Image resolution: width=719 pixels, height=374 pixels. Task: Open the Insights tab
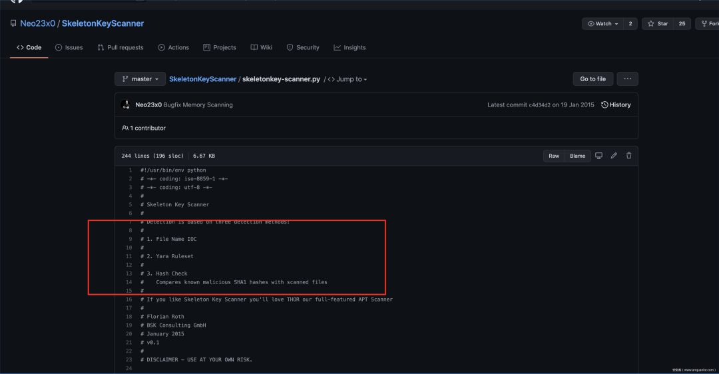pyautogui.click(x=350, y=48)
